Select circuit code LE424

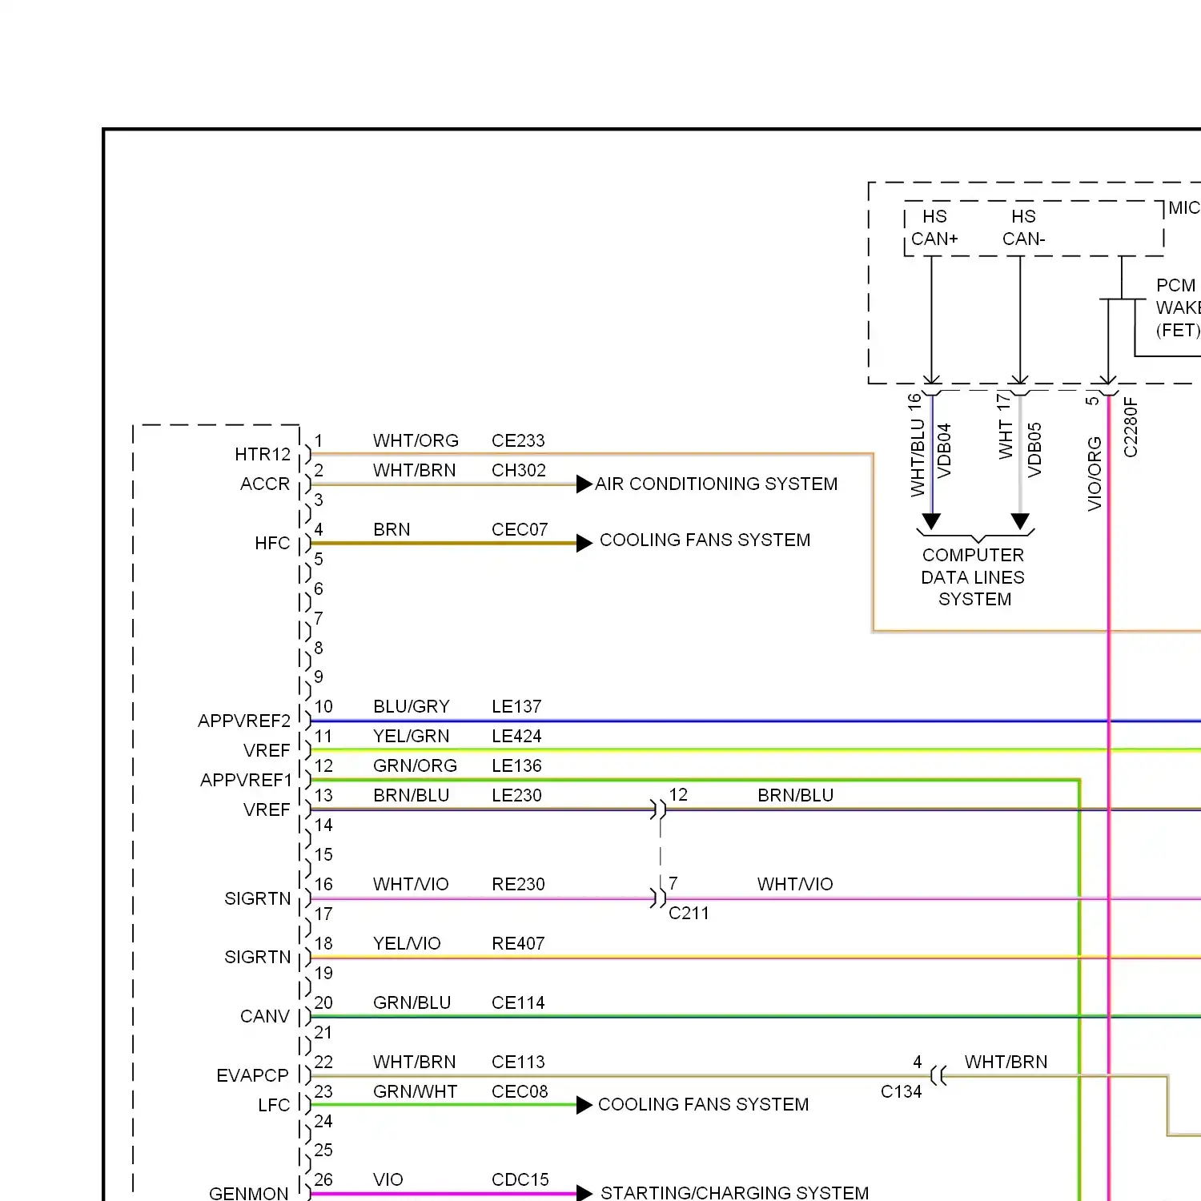pos(516,737)
